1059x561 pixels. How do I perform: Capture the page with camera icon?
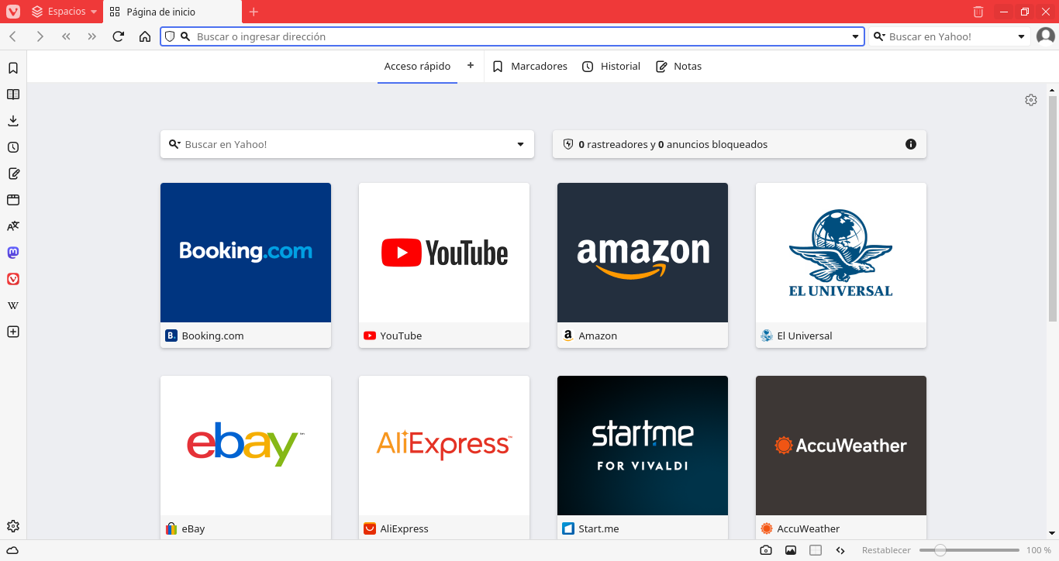[x=766, y=550]
